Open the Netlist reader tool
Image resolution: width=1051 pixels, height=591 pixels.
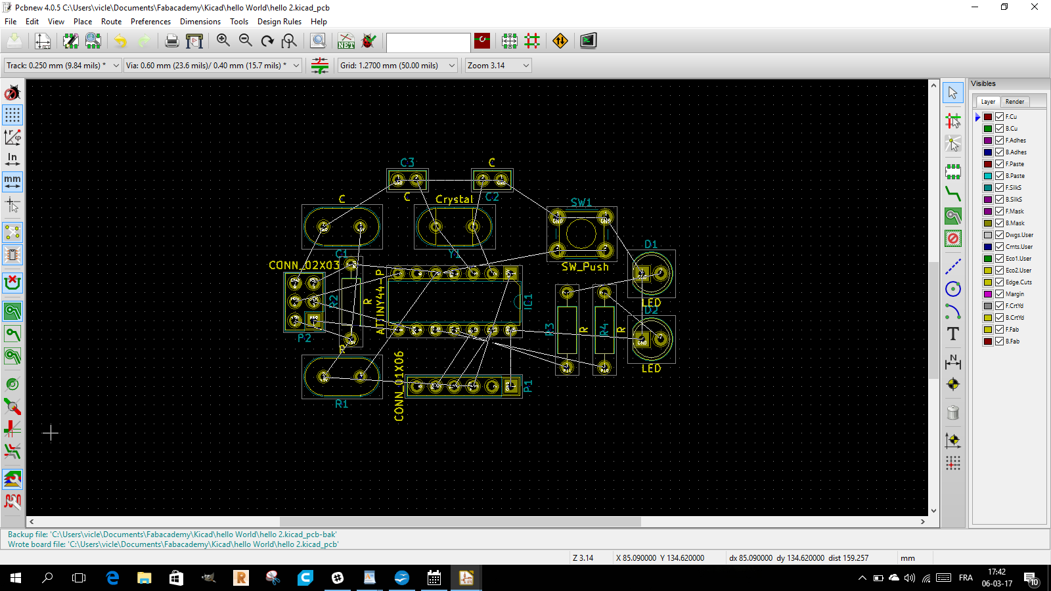[346, 41]
